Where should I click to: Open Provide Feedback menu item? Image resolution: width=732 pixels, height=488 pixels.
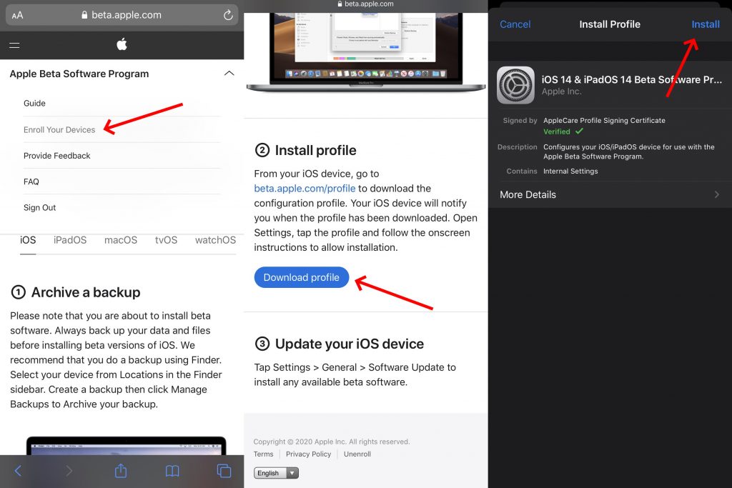(x=57, y=156)
